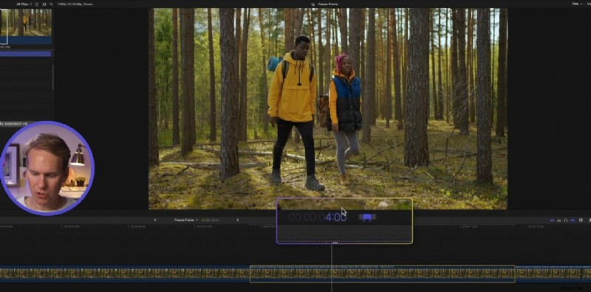The image size is (591, 292).
Task: Click the blue clip duration icon beside the timecode
Action: [366, 217]
